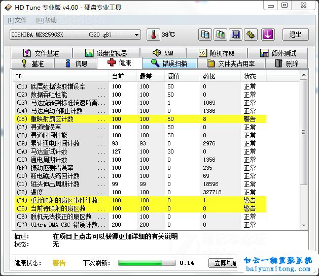Switch to the 文件基准 tab

click(42, 53)
